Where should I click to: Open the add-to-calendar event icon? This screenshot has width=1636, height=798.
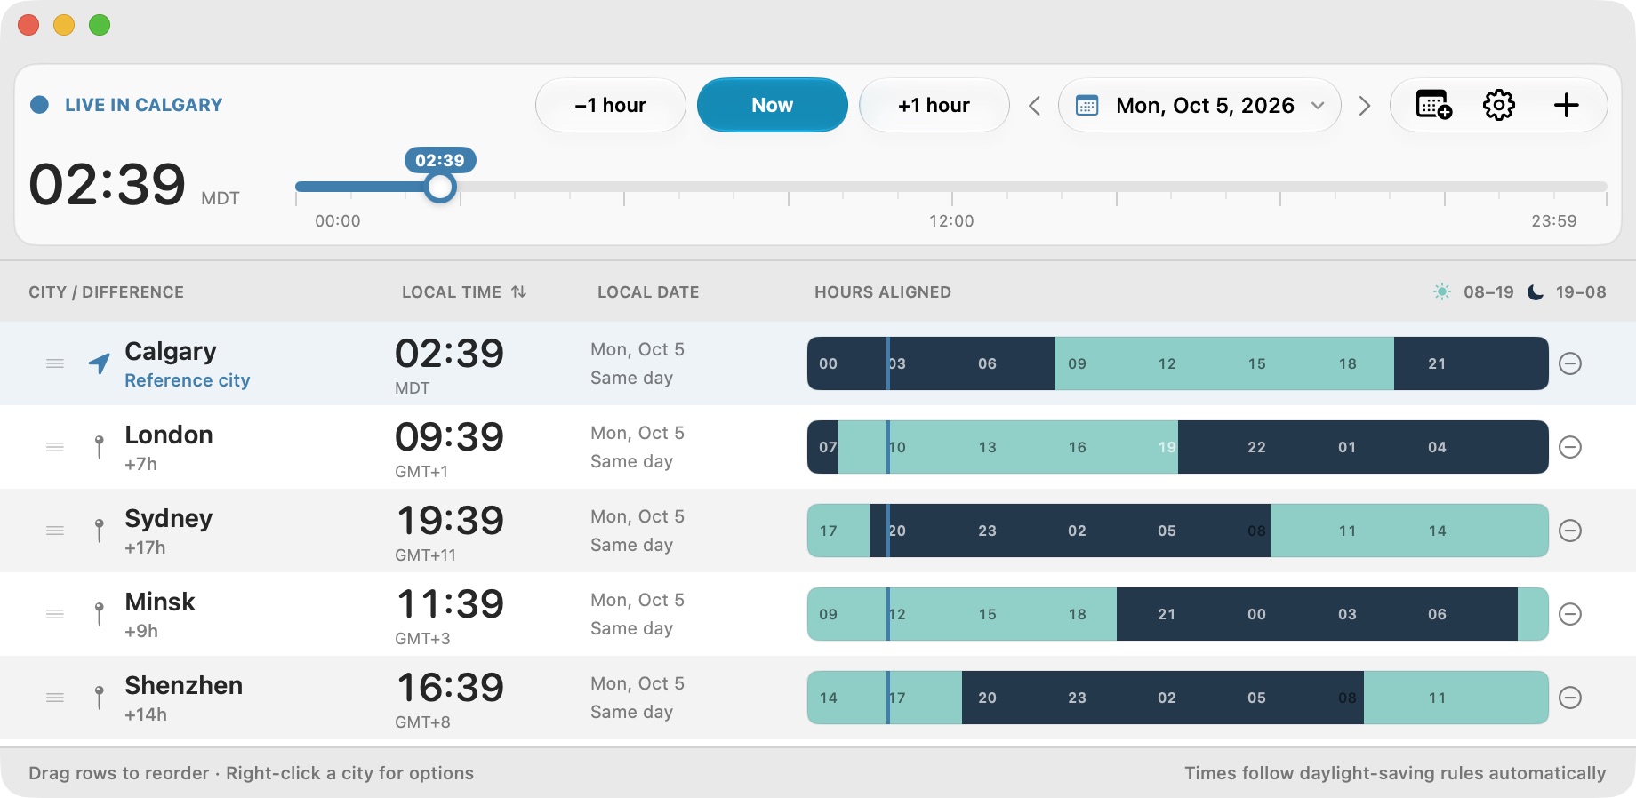coord(1433,105)
